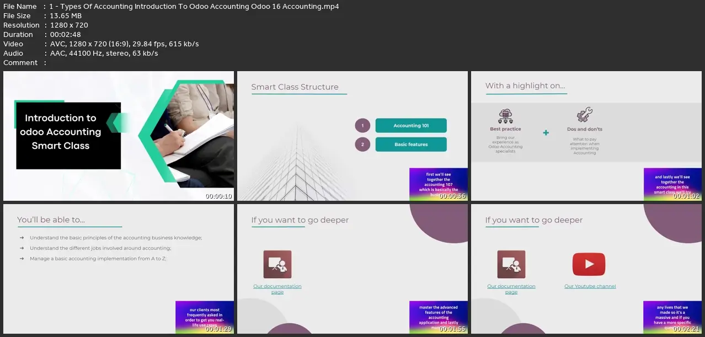Screen dimensions: 705x337
Task: Click the You'll be able to... heading
Action: [x=51, y=220]
